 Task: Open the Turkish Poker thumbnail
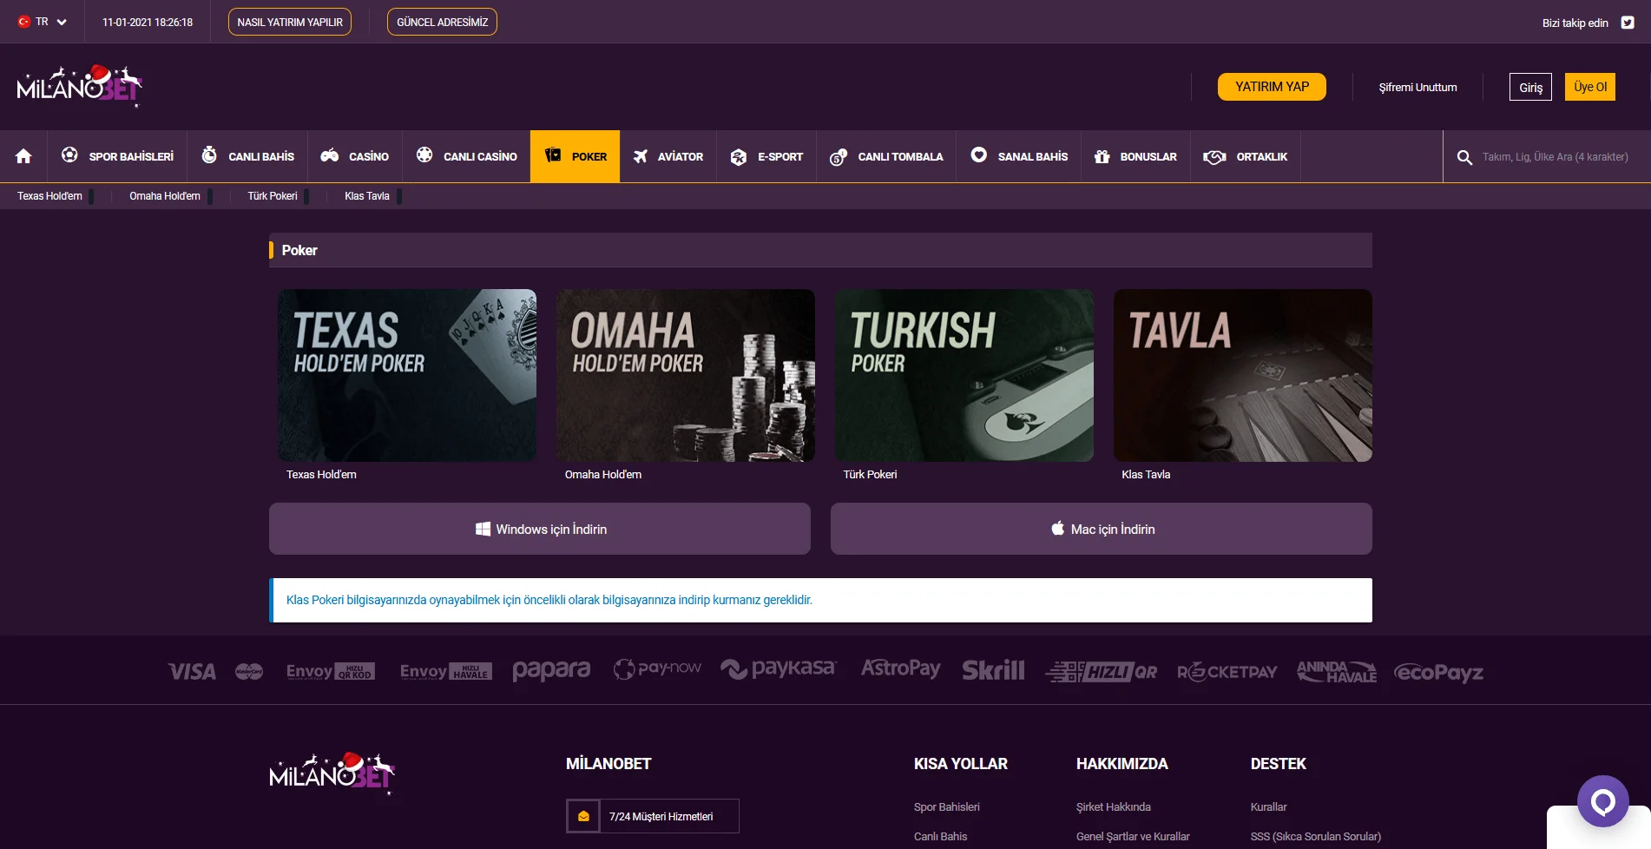click(964, 375)
